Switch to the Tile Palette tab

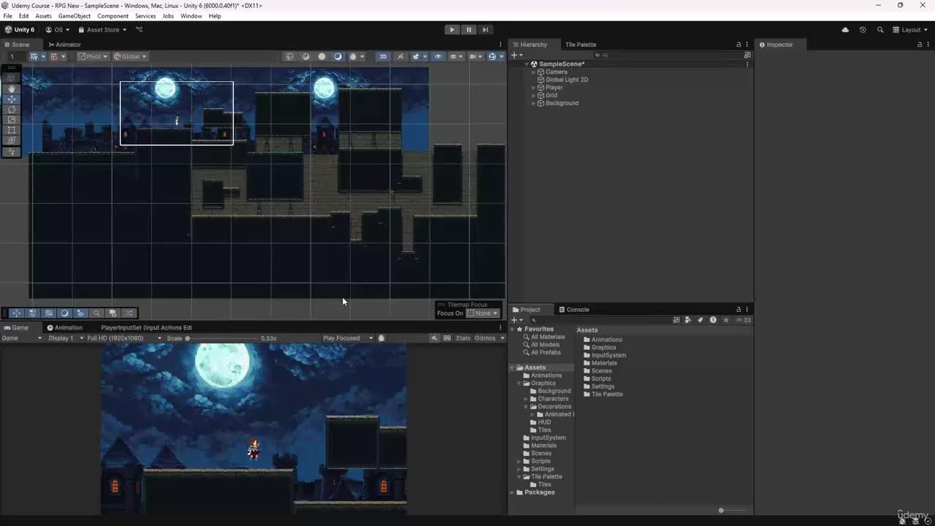(x=580, y=45)
